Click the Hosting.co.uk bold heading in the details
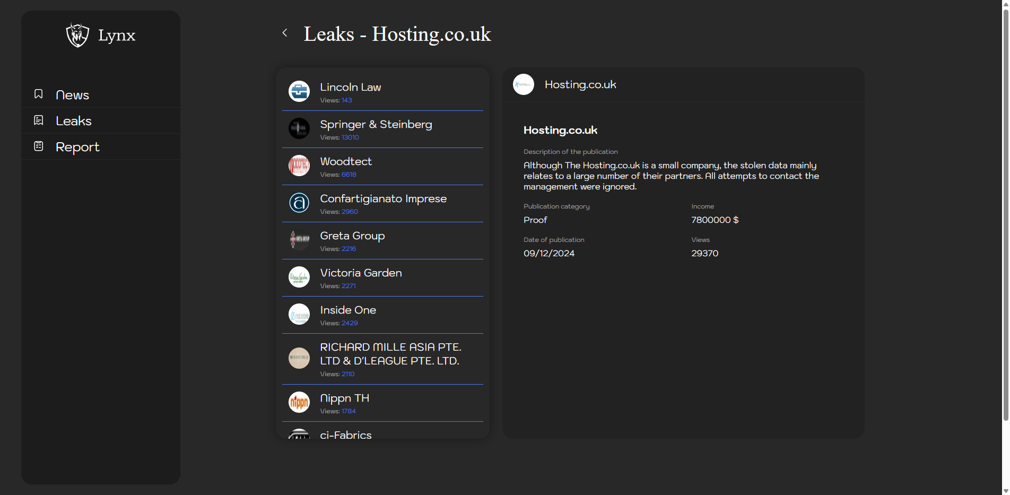 tap(560, 130)
